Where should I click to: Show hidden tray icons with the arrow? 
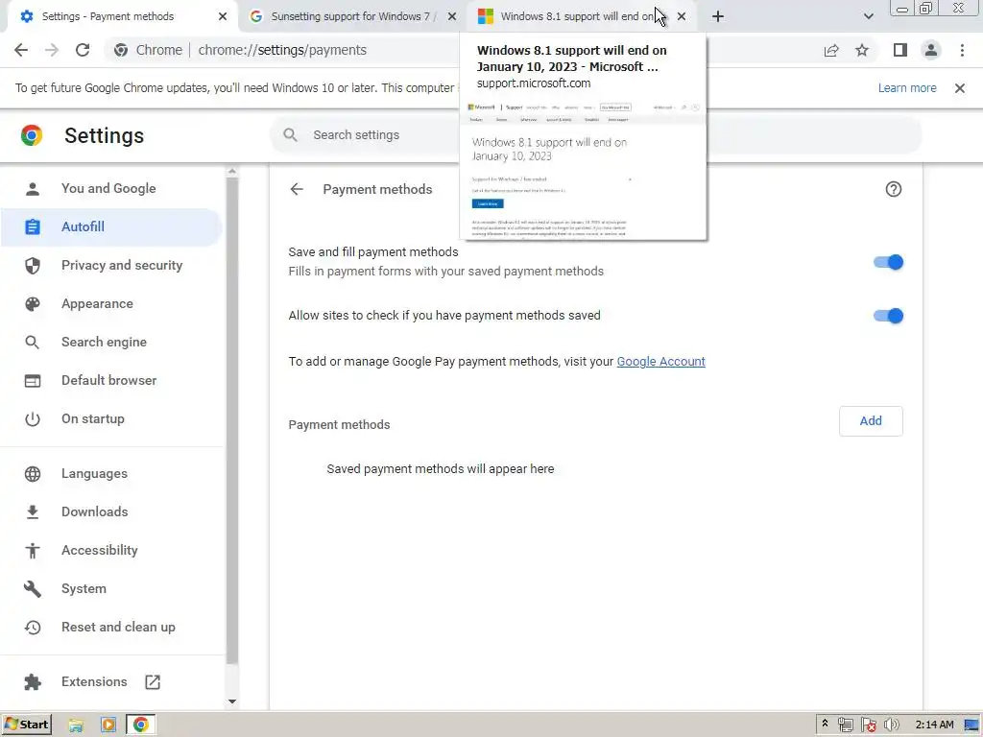coord(825,724)
